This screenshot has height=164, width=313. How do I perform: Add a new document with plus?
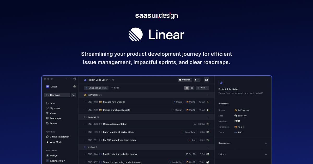pyautogui.click(x=266, y=143)
